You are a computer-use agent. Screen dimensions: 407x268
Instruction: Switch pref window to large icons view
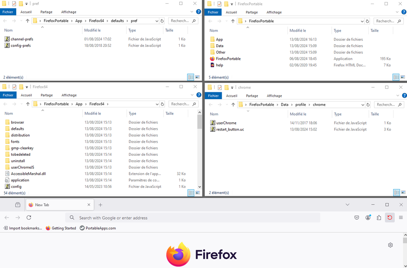[x=198, y=77]
